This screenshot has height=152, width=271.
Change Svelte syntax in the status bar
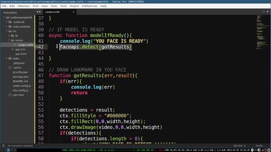[x=259, y=146]
